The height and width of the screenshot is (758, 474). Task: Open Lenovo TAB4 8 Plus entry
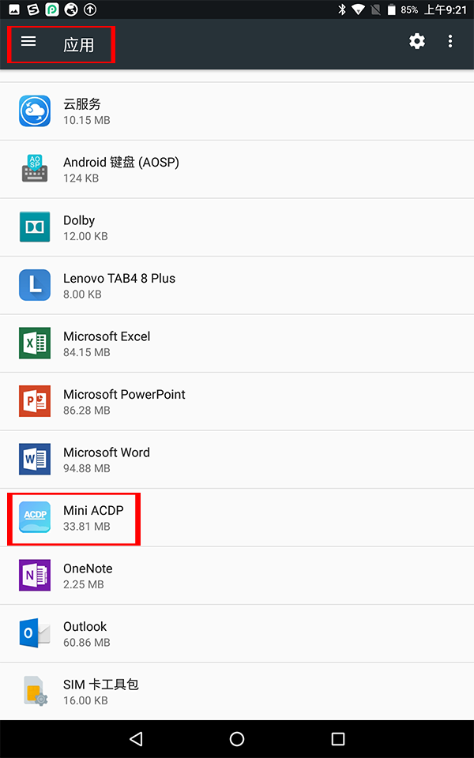pyautogui.click(x=237, y=285)
